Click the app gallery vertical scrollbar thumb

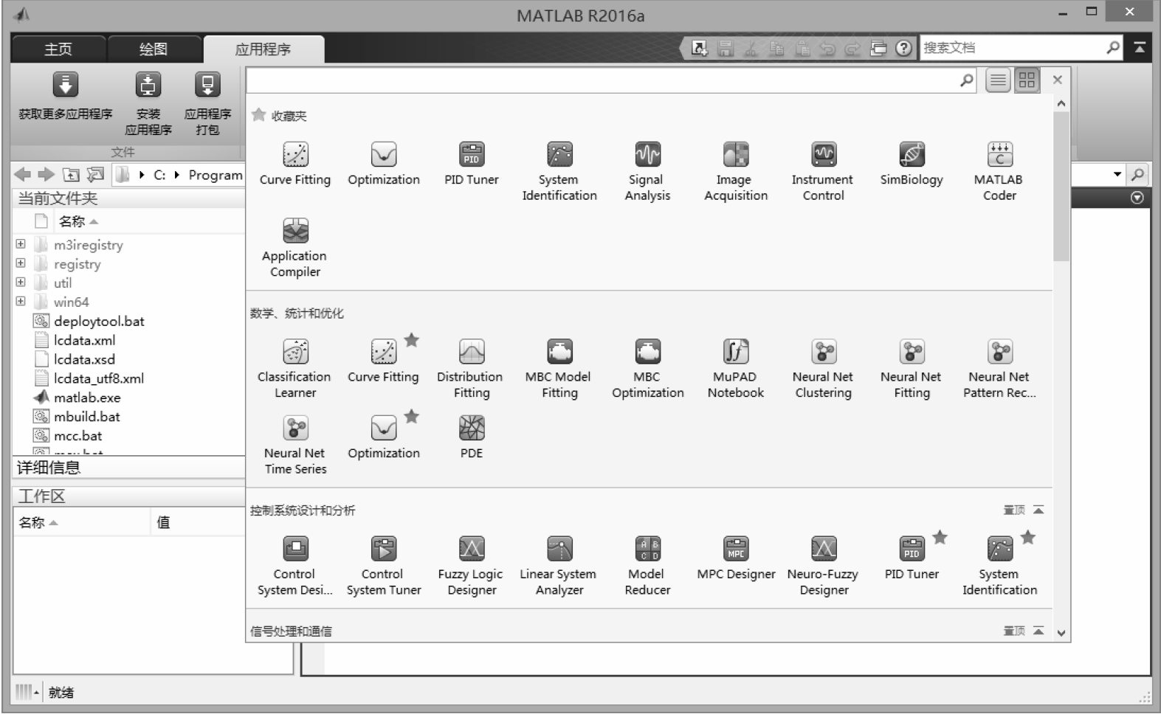point(1061,186)
